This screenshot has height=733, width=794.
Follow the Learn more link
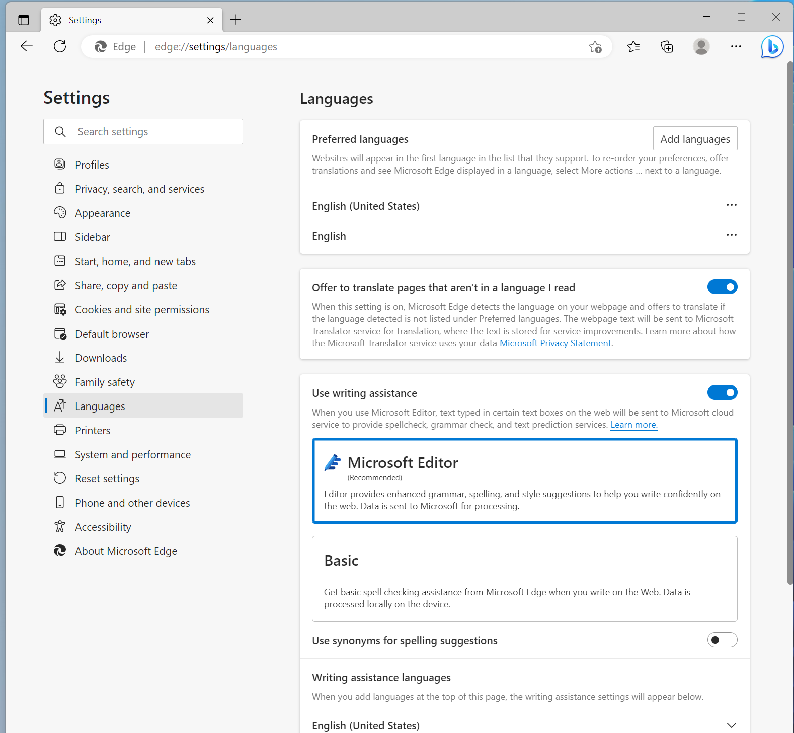click(633, 425)
